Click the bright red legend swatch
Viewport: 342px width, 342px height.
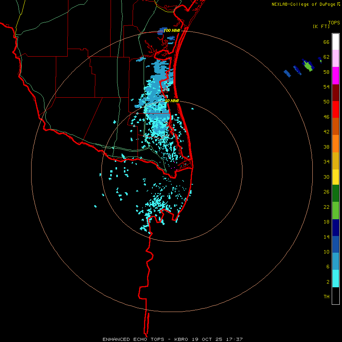point(336,109)
